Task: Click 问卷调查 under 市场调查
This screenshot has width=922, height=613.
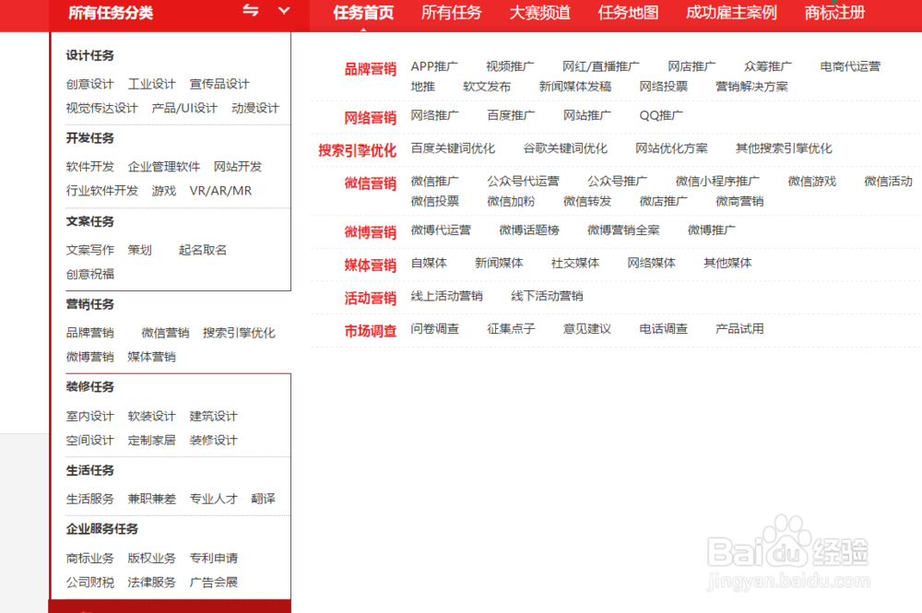Action: tap(434, 328)
